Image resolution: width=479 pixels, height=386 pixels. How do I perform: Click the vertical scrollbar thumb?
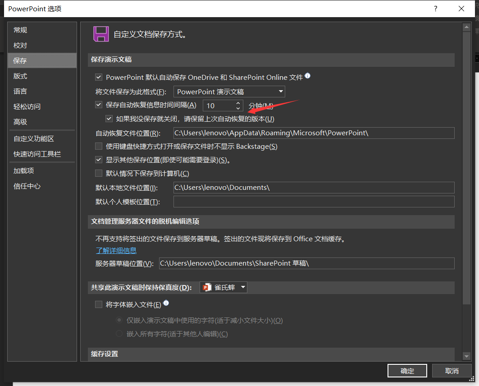[466, 168]
